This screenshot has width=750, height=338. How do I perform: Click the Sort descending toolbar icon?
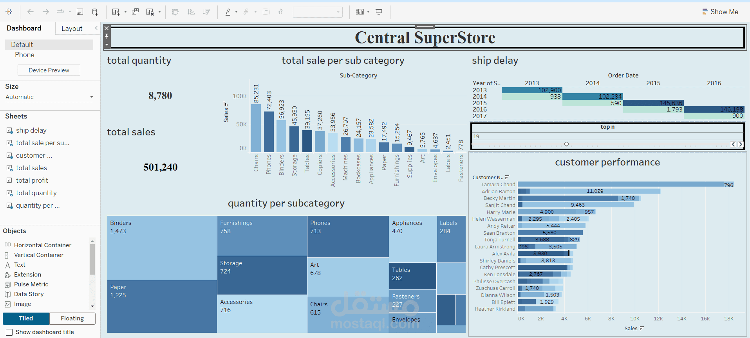(206, 12)
